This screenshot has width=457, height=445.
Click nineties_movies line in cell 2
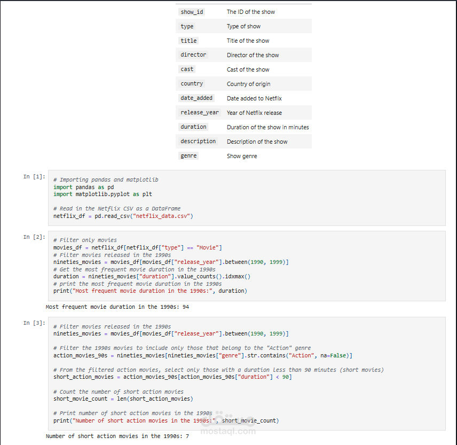pyautogui.click(x=171, y=262)
